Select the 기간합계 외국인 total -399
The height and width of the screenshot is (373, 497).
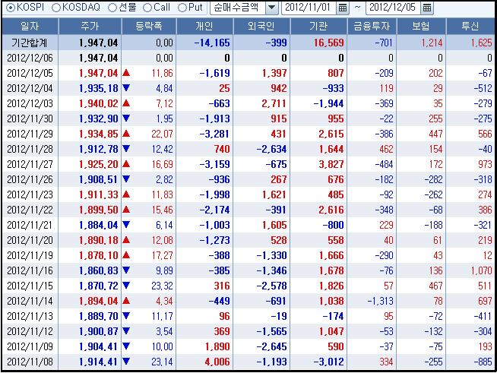tap(277, 43)
